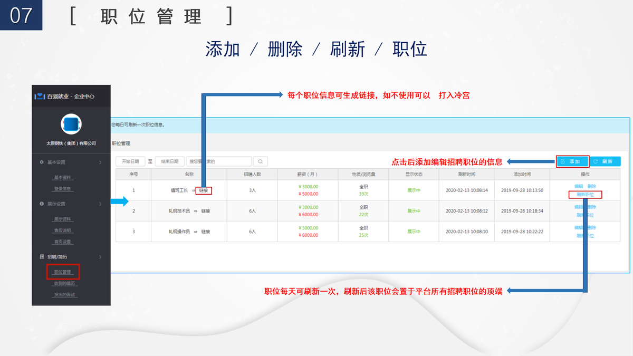The width and height of the screenshot is (633, 356).
Task: Focus the job search keyword field
Action: pos(219,161)
